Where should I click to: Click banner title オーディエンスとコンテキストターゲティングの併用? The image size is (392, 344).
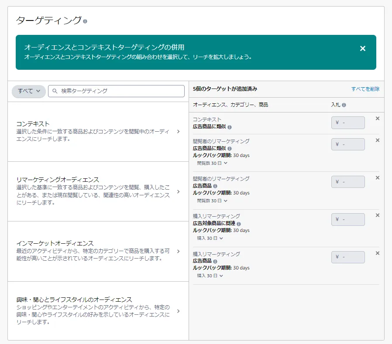click(x=104, y=48)
